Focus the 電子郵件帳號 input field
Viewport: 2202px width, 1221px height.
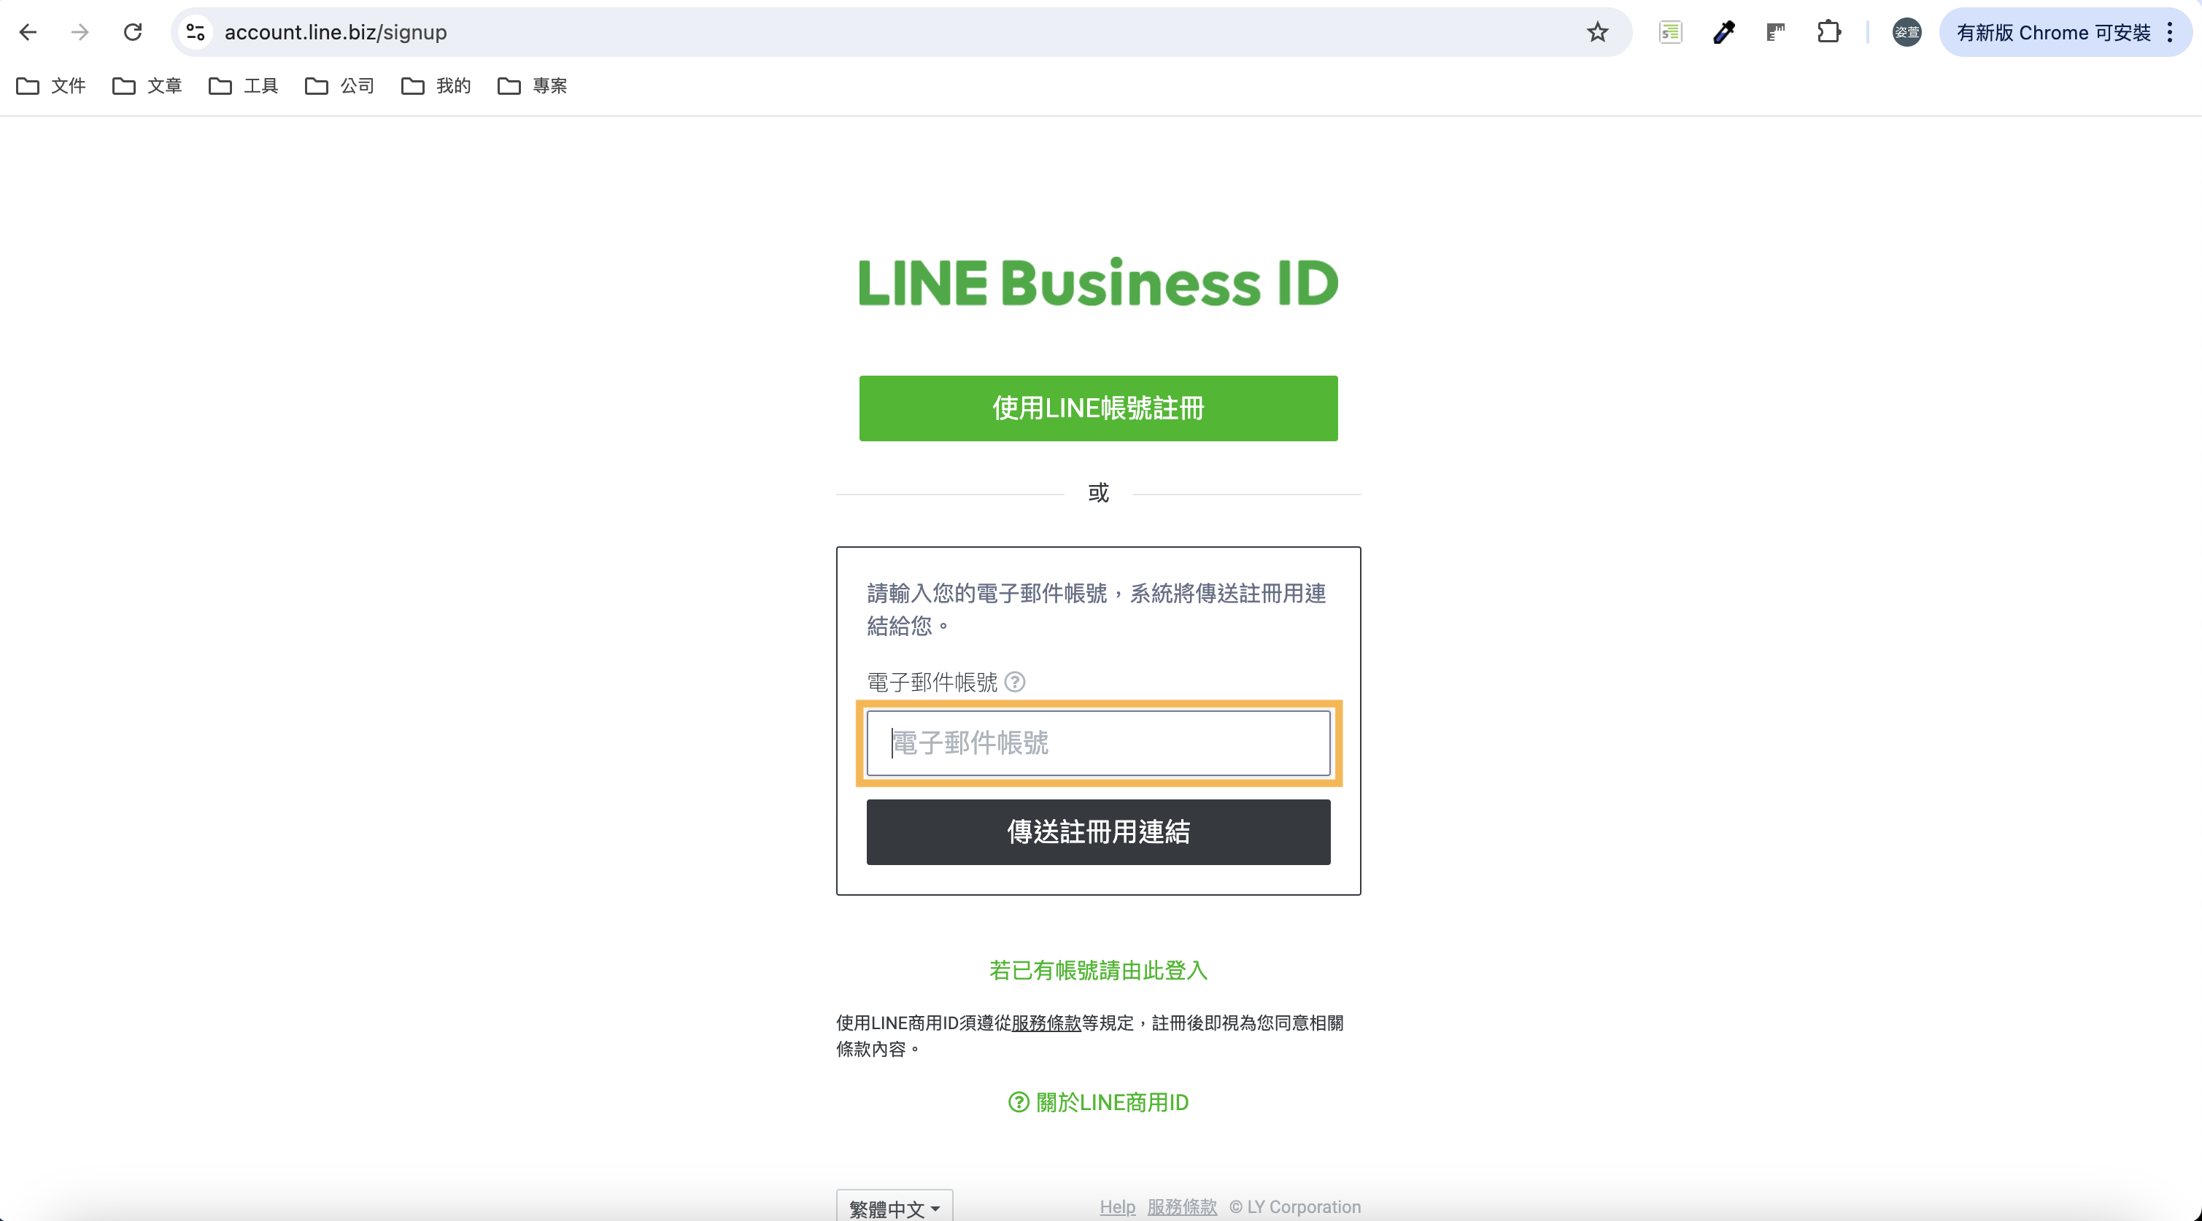click(x=1098, y=743)
